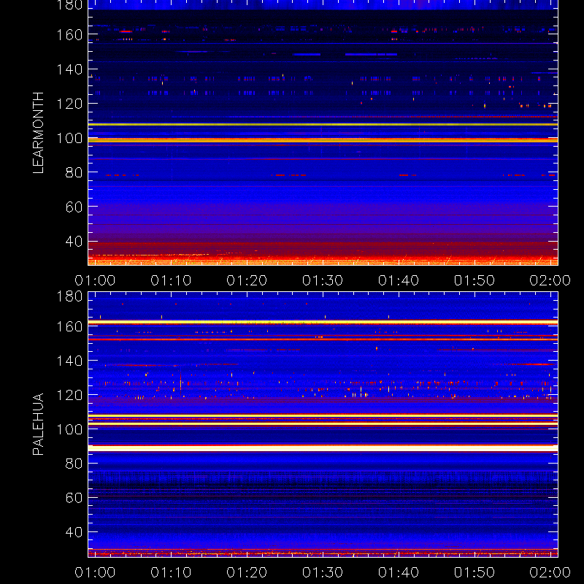
Task: Pick the 01:50 time label under LEARMONTH plot
Action: point(474,280)
